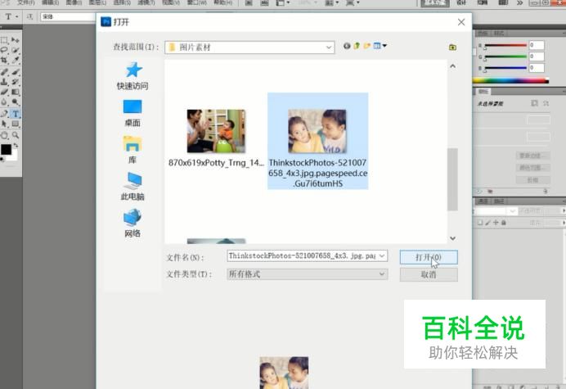Screen dimensions: 566x389
Task: Select the Clone Stamp tool
Action: [4, 82]
